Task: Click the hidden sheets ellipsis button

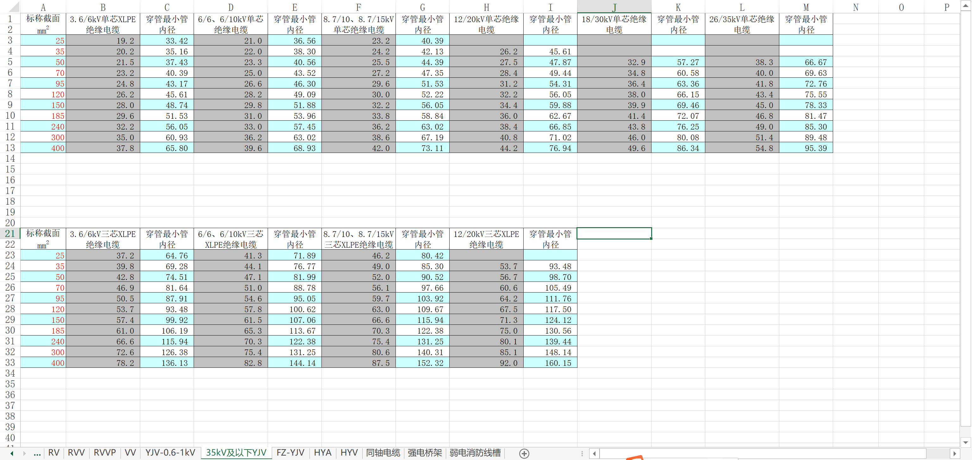Action: [37, 453]
